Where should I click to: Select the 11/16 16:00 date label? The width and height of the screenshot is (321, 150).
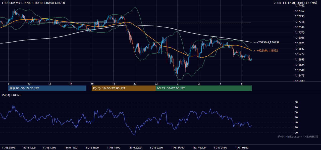click(x=92, y=147)
